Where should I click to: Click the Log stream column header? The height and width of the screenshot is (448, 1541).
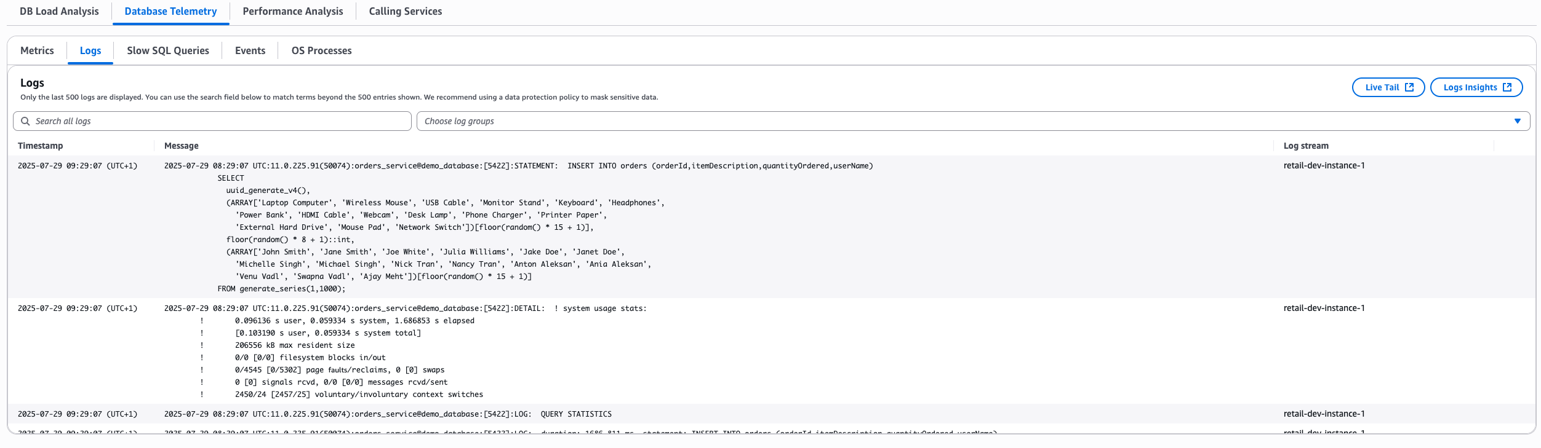1306,146
